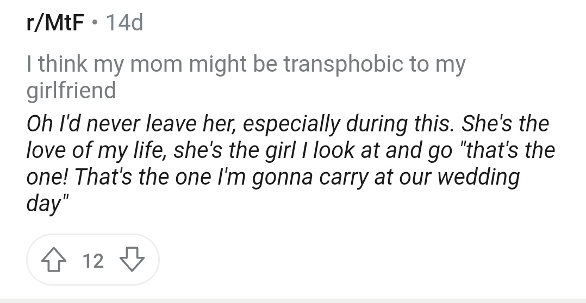Open the r/MtF subreddit link
The width and height of the screenshot is (586, 303).
55,22
